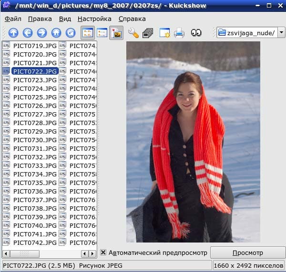This screenshot has height=272, width=286.
Task: Click status bar text PICT0722.JPG (2.5 МБ)
Action: [x=39, y=265]
